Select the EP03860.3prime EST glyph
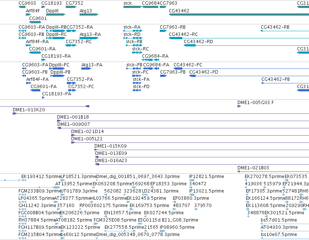This screenshot has width=309, height=240. point(174,202)
